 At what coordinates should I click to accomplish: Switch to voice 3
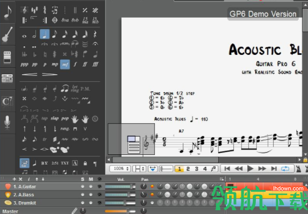tap(196, 169)
